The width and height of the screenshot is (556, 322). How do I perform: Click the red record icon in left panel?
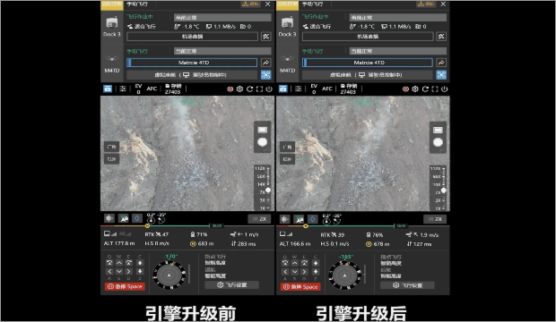[x=230, y=89]
